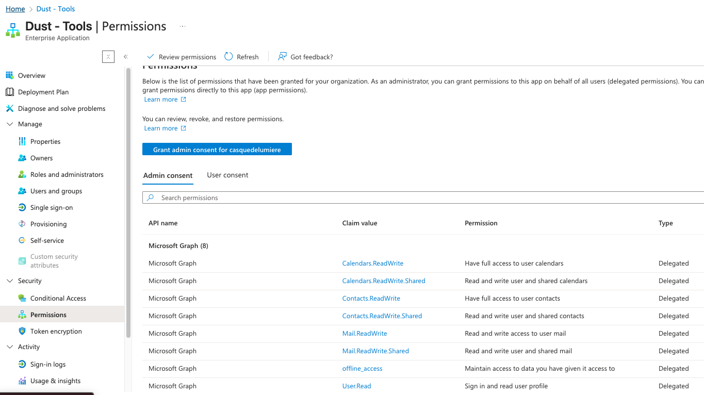This screenshot has width=704, height=395.
Task: Click 'Maintain access to data you have given it access to'
Action: (540, 369)
